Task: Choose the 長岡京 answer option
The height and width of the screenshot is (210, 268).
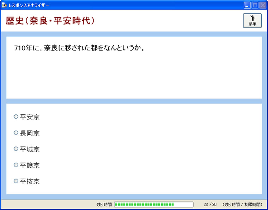Action: pyautogui.click(x=27, y=133)
